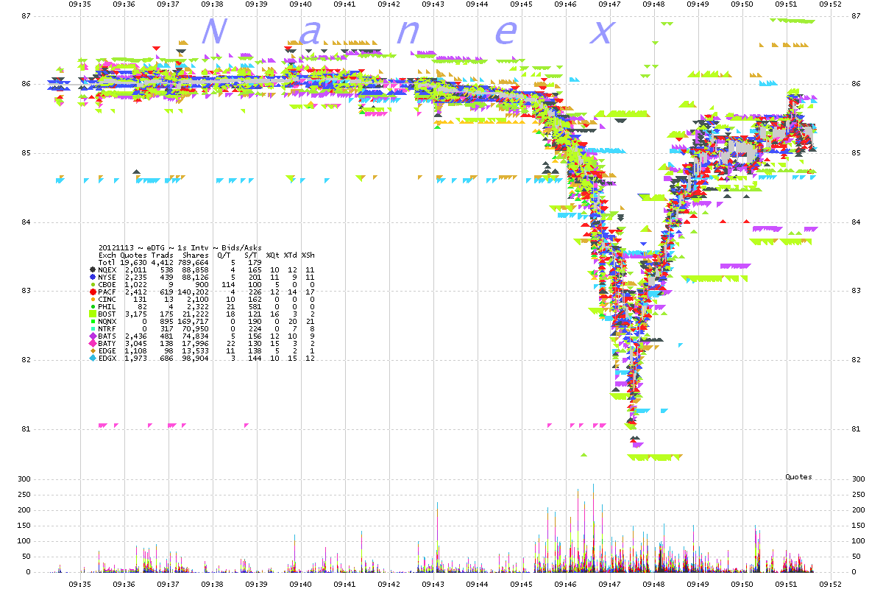This screenshot has width=883, height=589.
Task: Click the NYSE blue legend marker
Action: point(92,278)
